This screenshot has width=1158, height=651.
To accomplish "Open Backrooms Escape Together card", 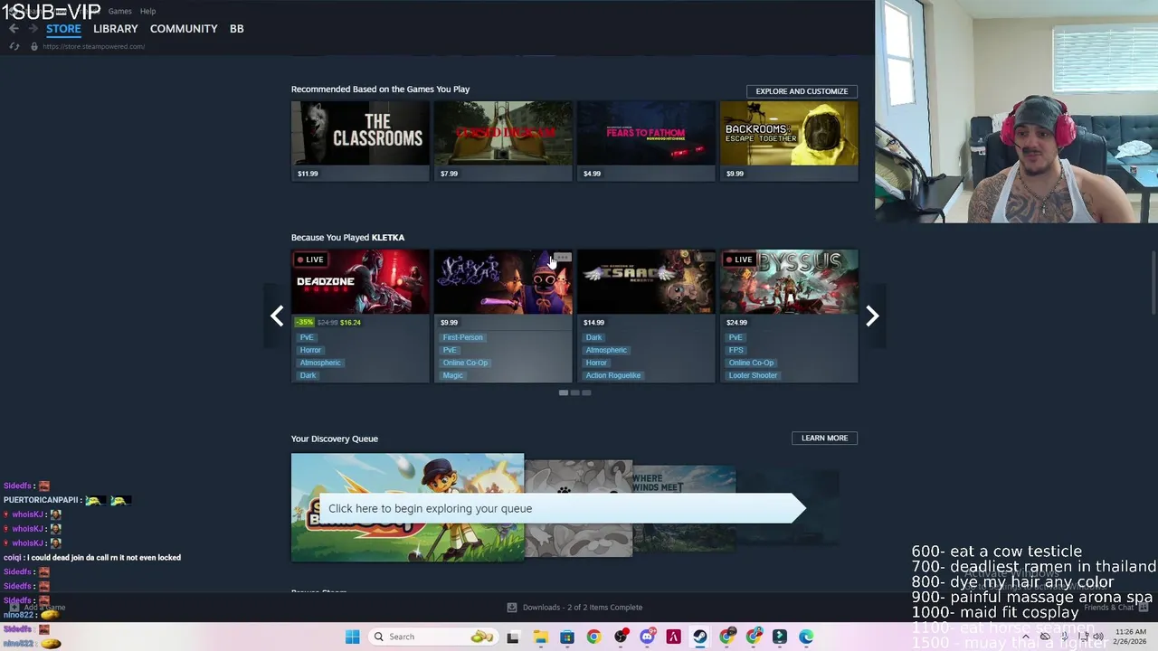I will pos(789,141).
